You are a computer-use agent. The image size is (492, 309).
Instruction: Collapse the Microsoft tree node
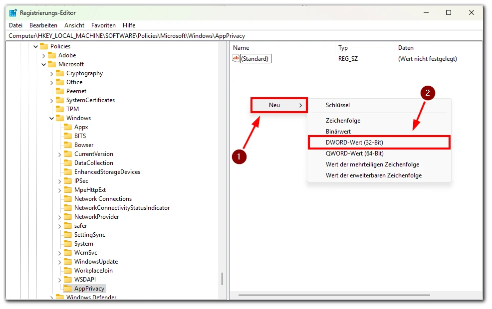click(x=43, y=65)
